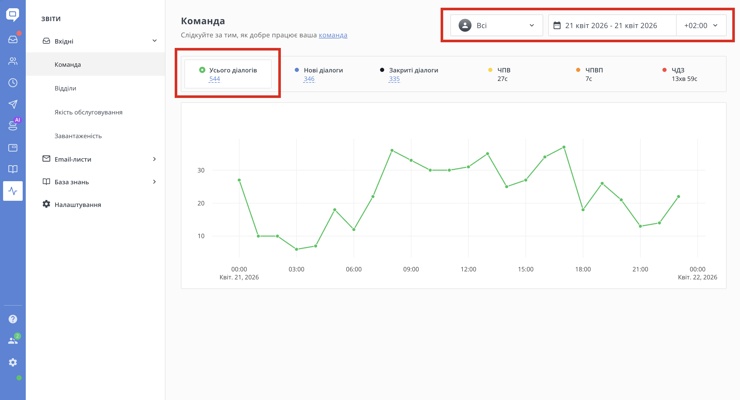
Task: Open the Відділи report
Action: pyautogui.click(x=65, y=88)
